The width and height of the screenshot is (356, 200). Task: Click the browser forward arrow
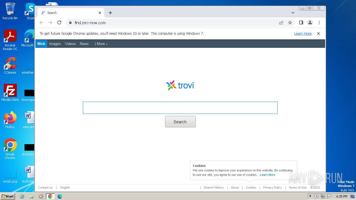coord(50,22)
